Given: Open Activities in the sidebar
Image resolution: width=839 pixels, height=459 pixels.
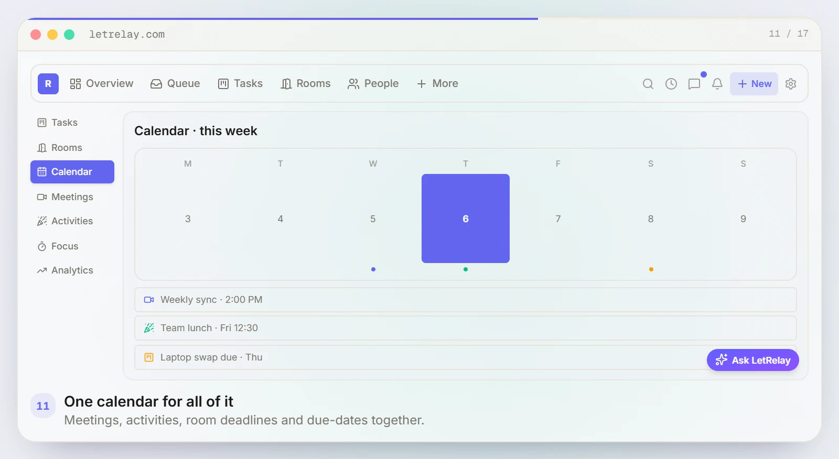Looking at the screenshot, I should [72, 221].
